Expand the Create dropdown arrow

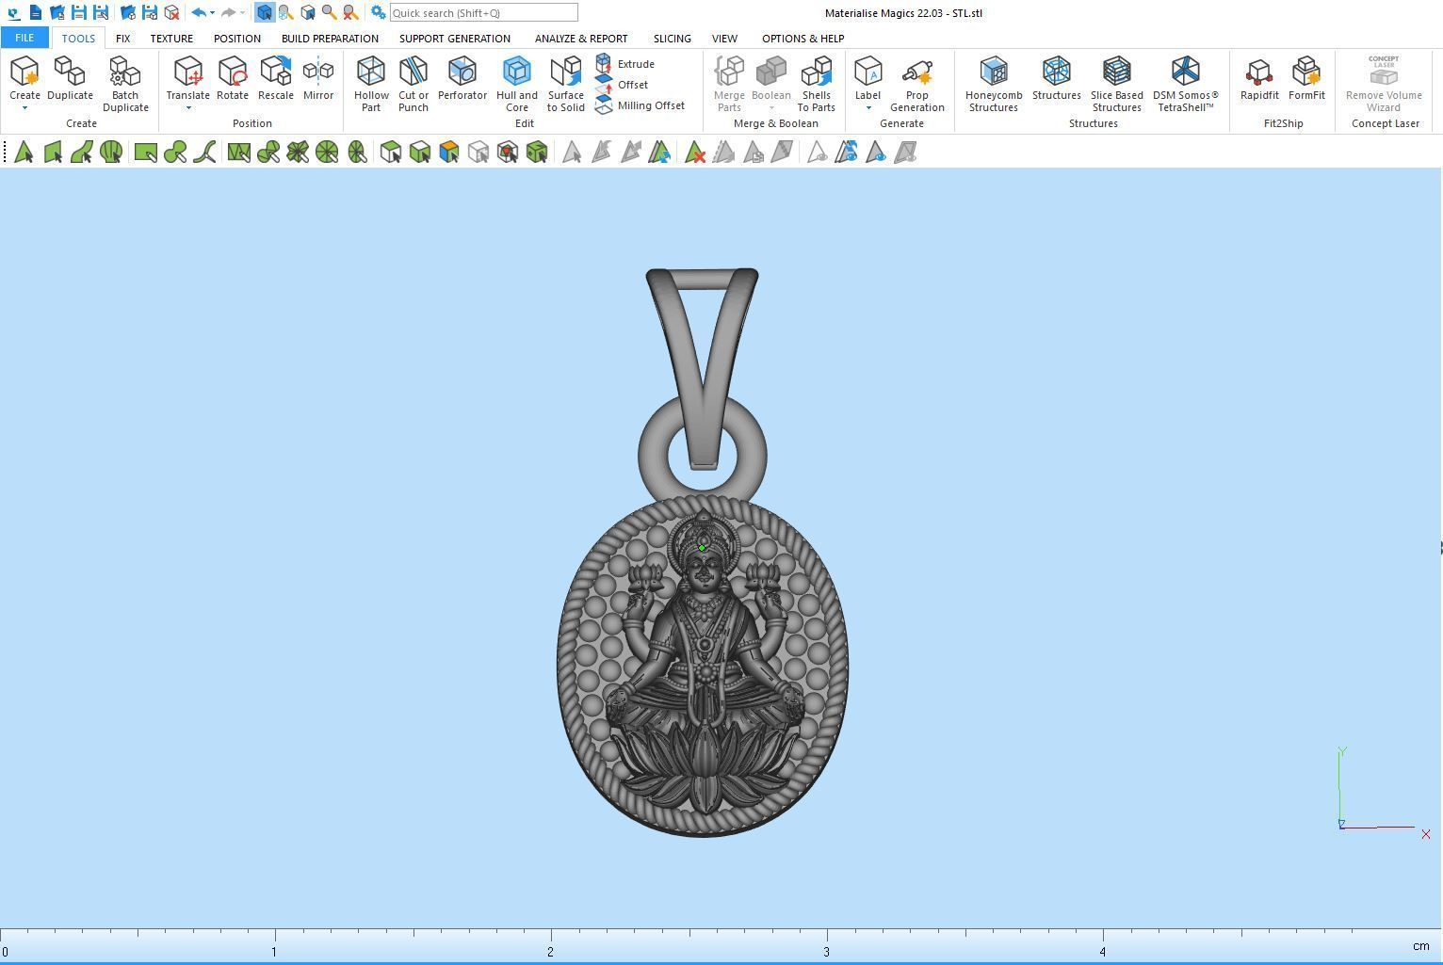click(24, 108)
